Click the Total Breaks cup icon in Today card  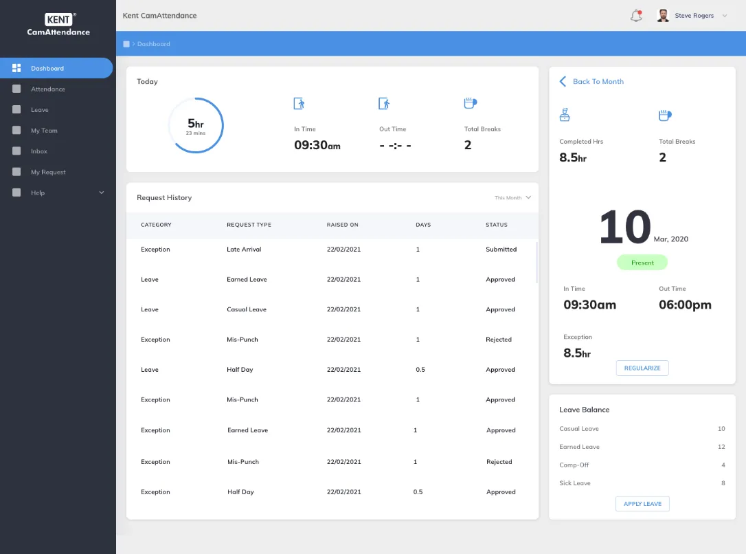471,103
